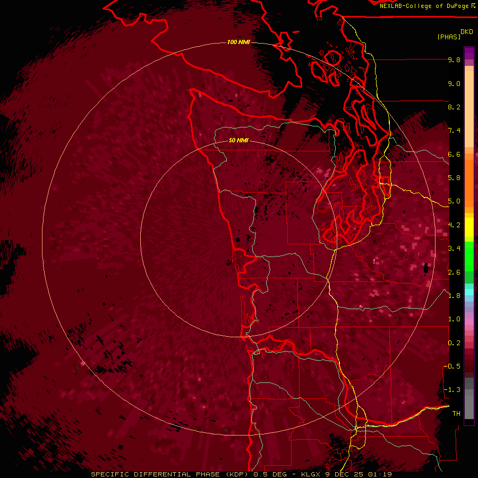
Task: Select the 0.2 legend value
Action: (454, 343)
